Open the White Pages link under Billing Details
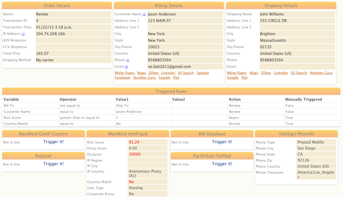 click(x=125, y=73)
